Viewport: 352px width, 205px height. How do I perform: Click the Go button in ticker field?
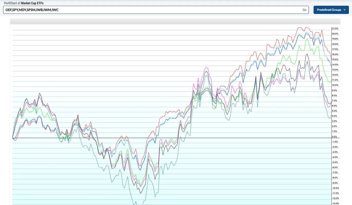tap(304, 10)
